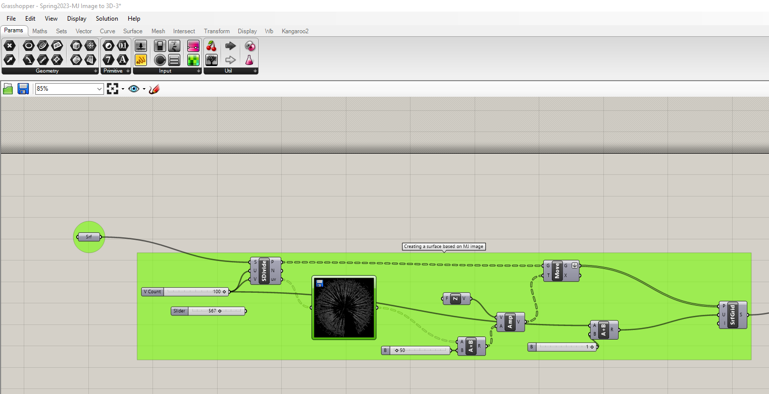Open the sketch tool red pen icon
This screenshot has width=769, height=394.
pos(155,89)
